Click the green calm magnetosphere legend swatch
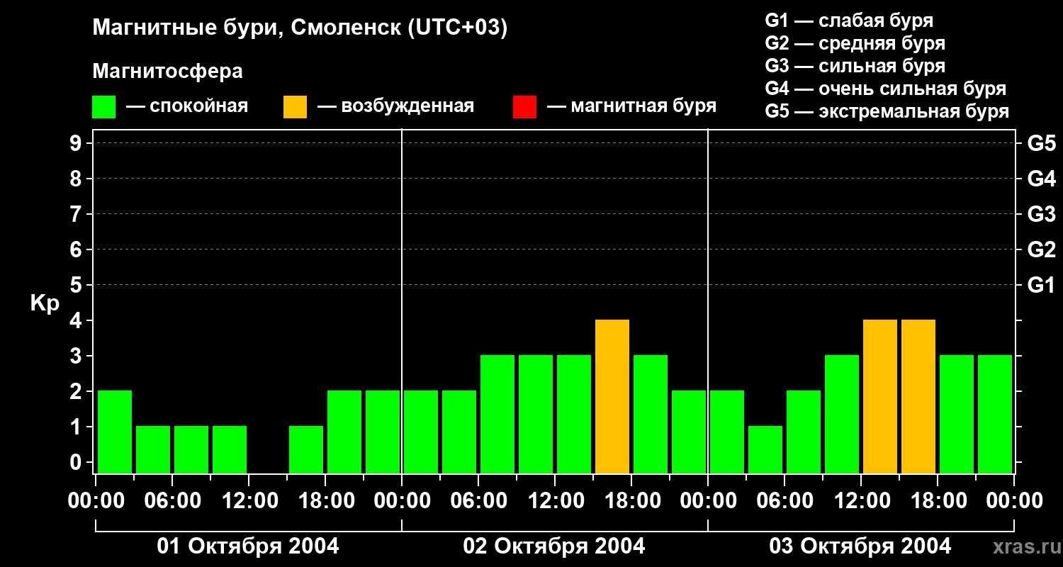 tap(103, 107)
